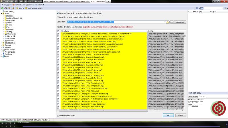
Task: Click the Play Now toolbar icon
Action: 2,5
